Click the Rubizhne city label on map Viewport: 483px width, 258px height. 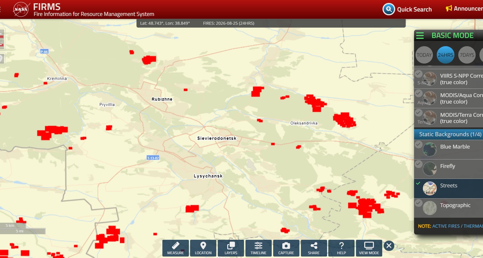point(162,99)
